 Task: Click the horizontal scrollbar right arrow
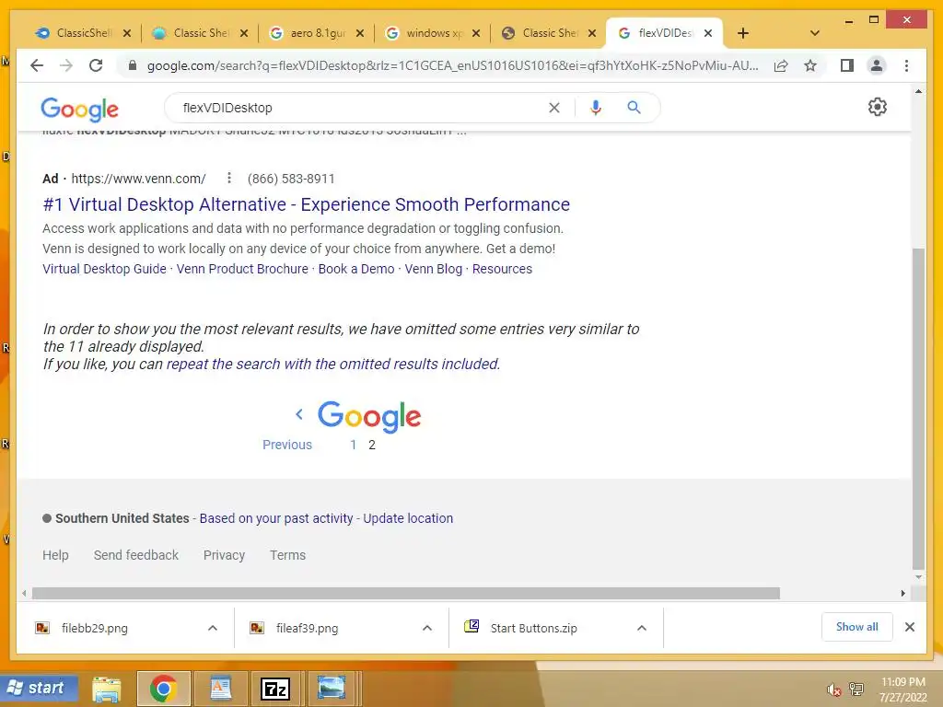coord(902,594)
